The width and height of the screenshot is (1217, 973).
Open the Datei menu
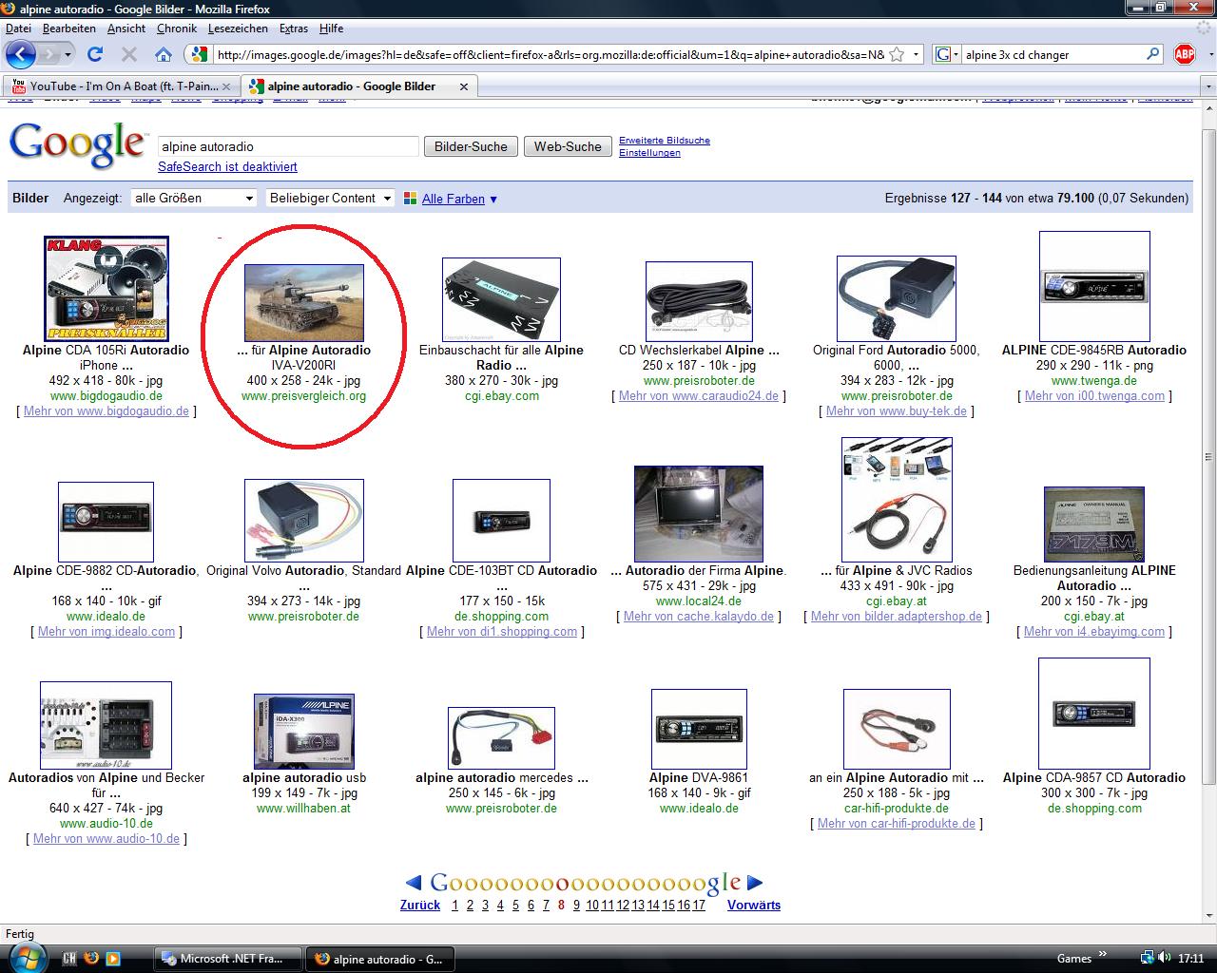click(18, 29)
